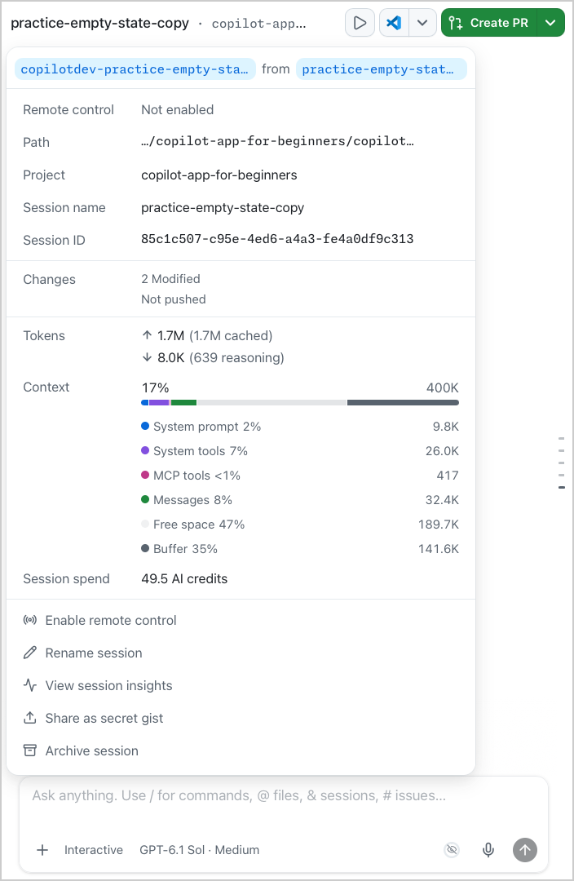Click the pull request icon in Create PR
The height and width of the screenshot is (881, 574).
[x=456, y=23]
